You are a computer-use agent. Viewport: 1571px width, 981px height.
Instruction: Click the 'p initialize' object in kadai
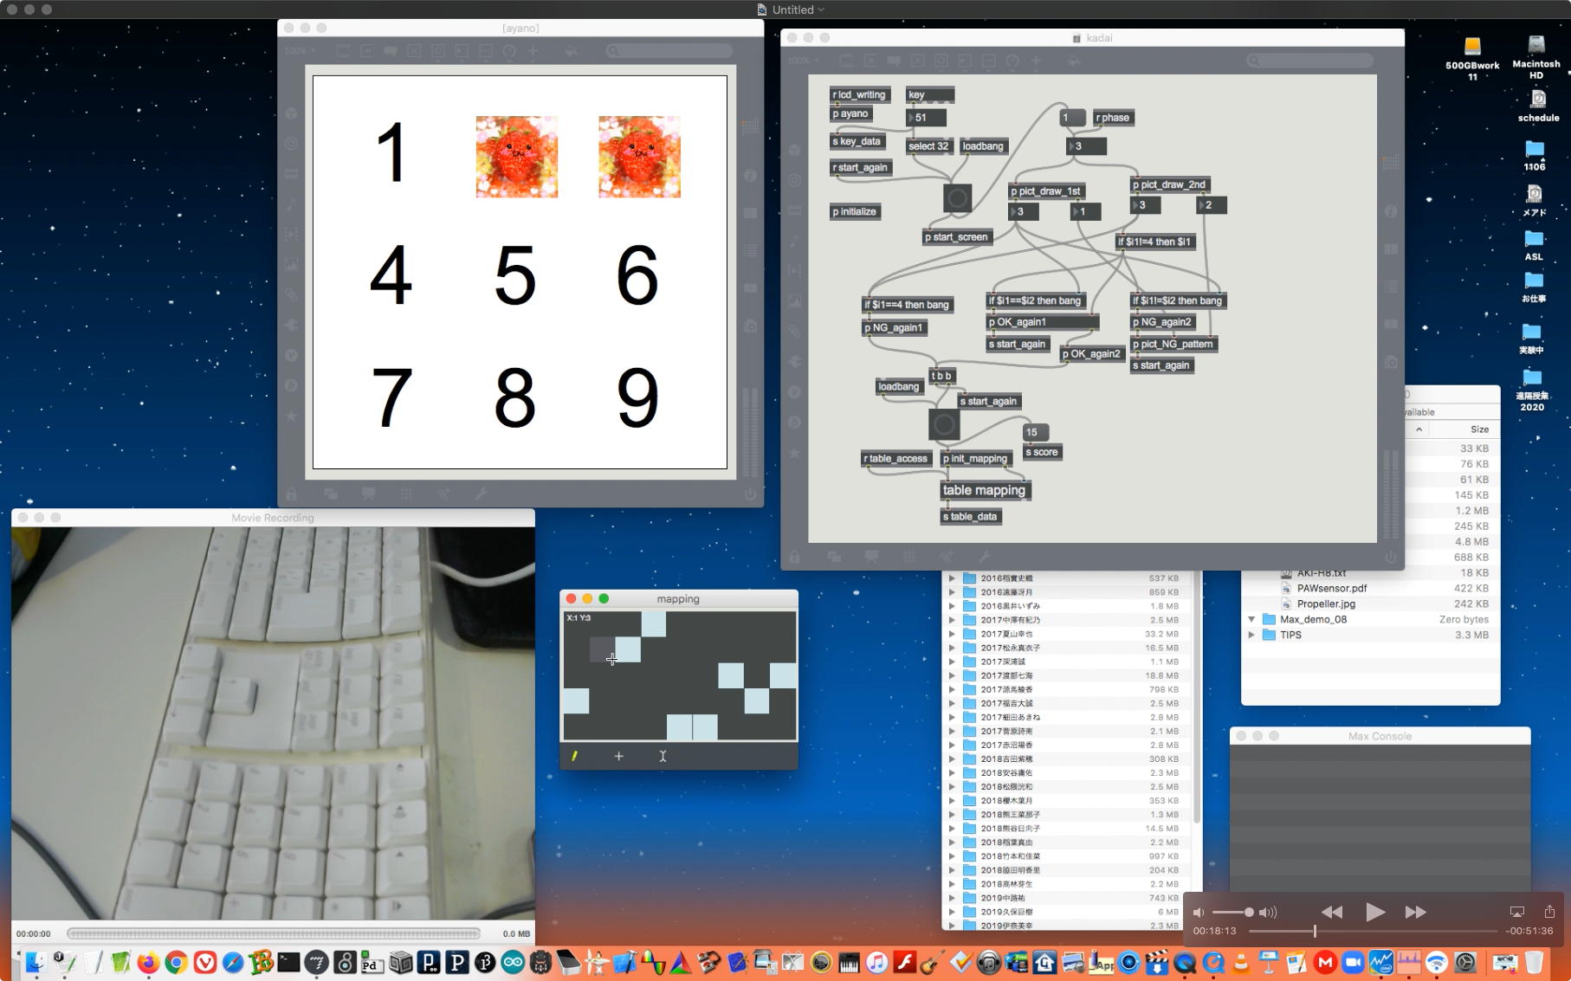(855, 211)
